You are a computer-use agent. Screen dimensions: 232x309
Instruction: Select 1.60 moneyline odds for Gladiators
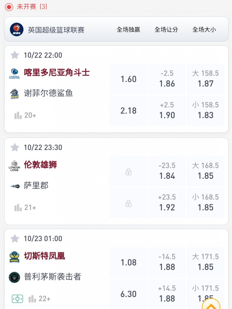click(128, 79)
